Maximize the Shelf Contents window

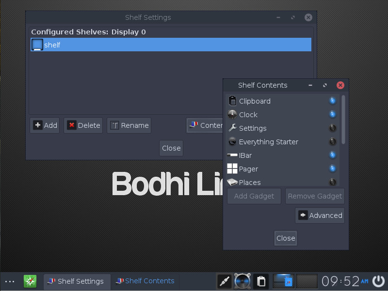click(x=325, y=85)
